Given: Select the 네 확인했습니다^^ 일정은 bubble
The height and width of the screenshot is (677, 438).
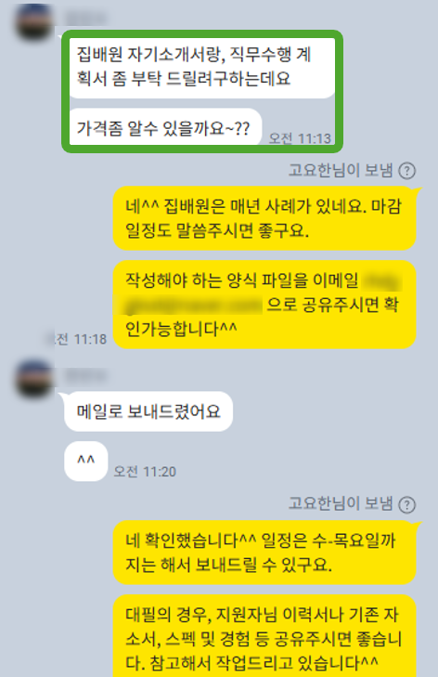Looking at the screenshot, I should 264,553.
